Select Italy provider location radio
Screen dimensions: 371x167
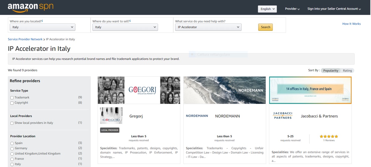click(x=12, y=164)
